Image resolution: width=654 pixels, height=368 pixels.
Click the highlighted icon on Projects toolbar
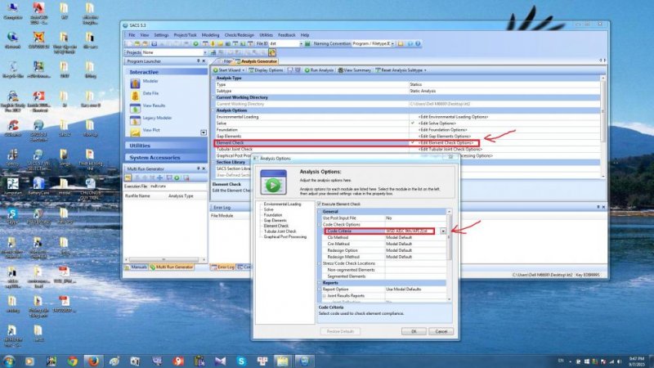pos(272,52)
